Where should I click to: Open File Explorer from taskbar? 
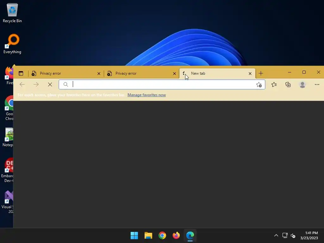(148, 235)
